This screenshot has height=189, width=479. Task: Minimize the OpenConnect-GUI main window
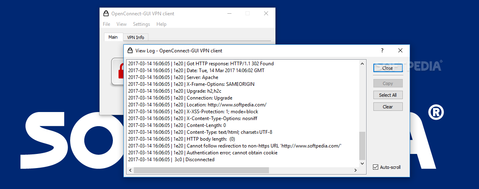(x=229, y=13)
